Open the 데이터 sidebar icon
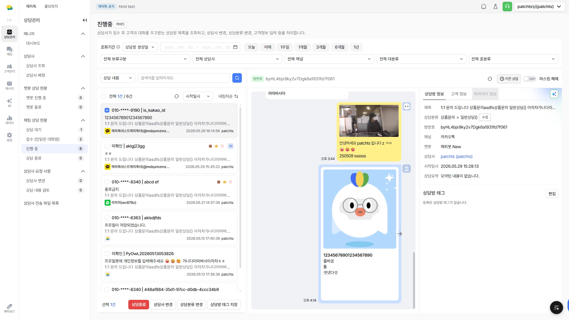 coord(9,120)
